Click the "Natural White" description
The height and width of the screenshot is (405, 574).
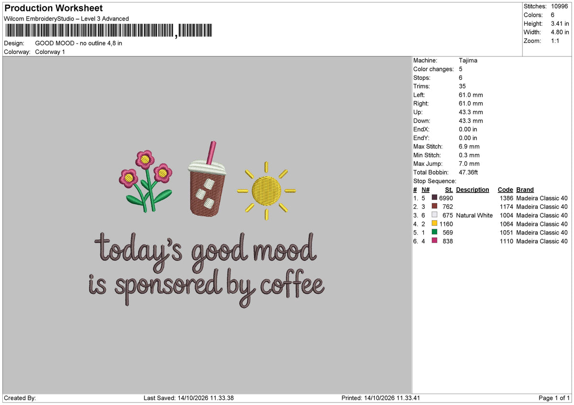[475, 215]
